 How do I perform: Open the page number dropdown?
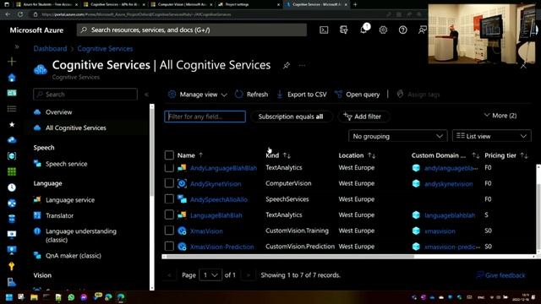210,275
